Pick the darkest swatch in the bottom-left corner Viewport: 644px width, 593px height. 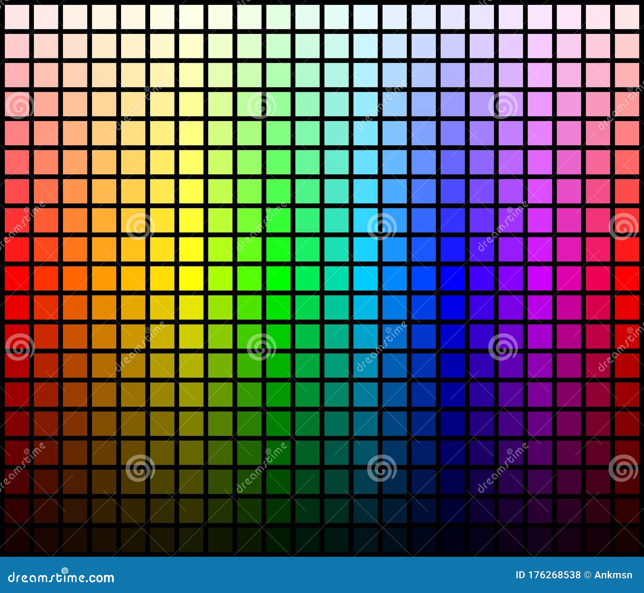pos(17,540)
